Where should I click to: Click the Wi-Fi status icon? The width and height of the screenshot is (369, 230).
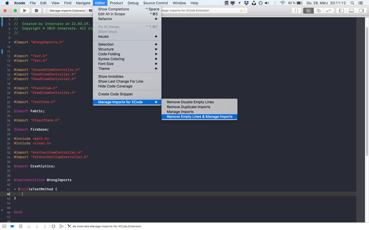pos(283,3)
